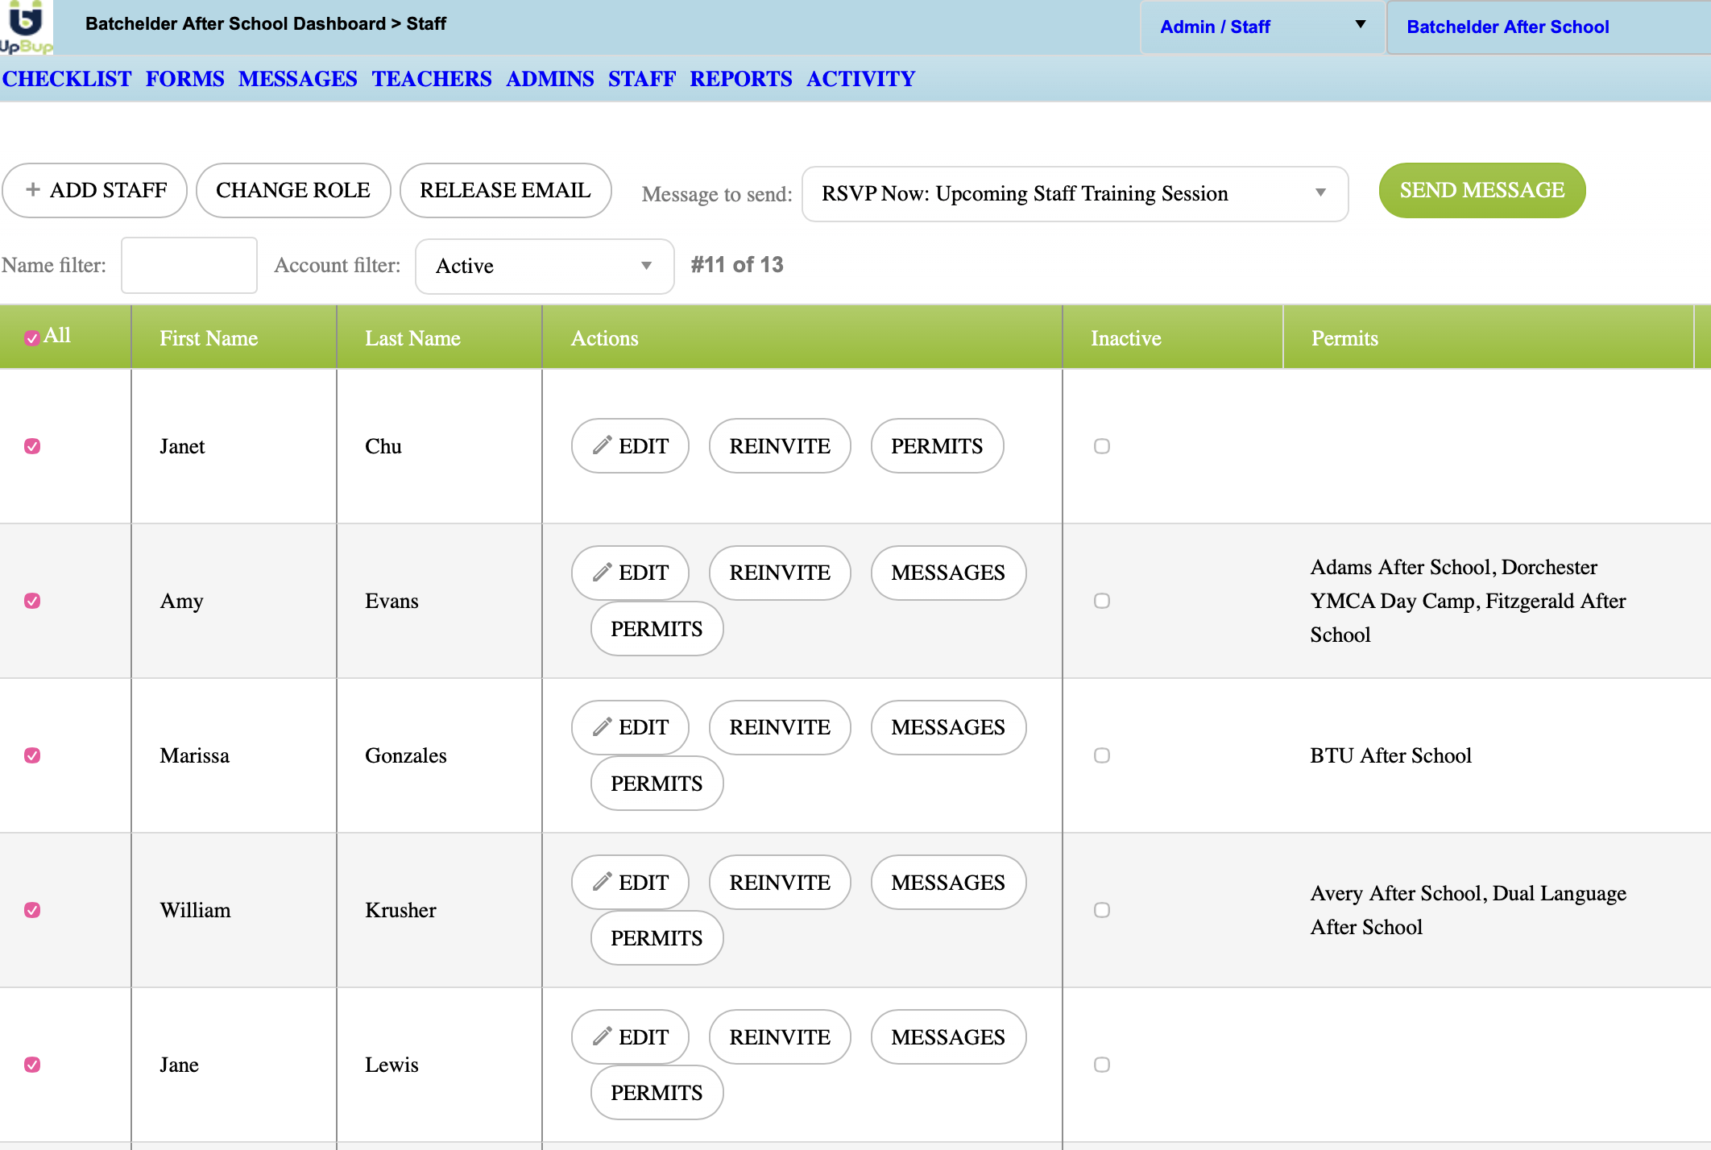
Task: Go to the REPORTS menu
Action: [740, 79]
